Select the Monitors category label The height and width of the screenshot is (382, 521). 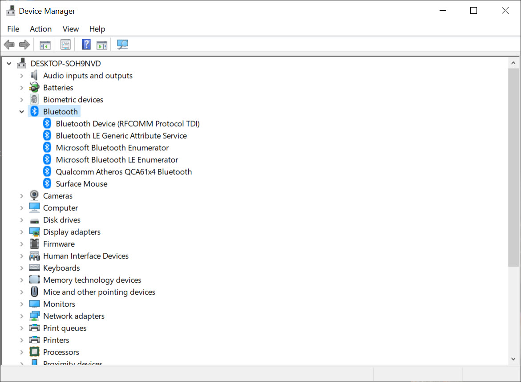59,304
